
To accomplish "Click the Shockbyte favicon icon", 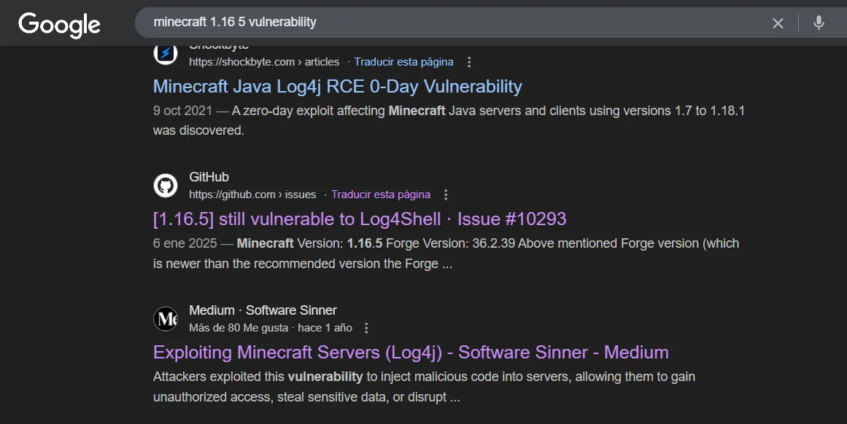I will [166, 54].
